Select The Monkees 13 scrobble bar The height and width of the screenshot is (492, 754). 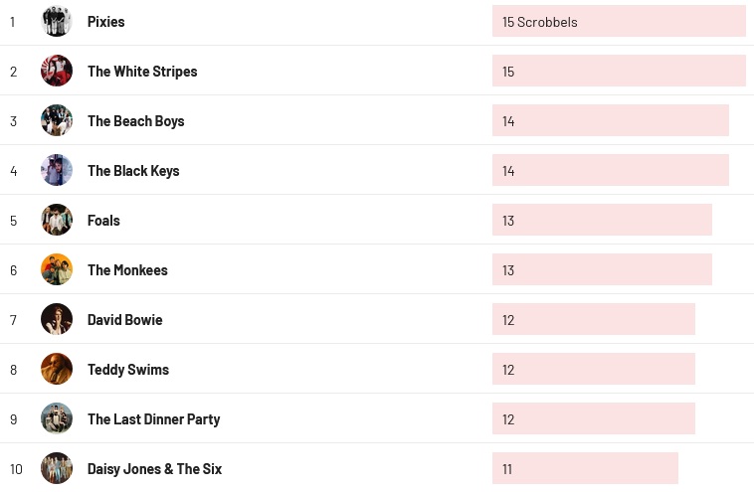pos(602,270)
